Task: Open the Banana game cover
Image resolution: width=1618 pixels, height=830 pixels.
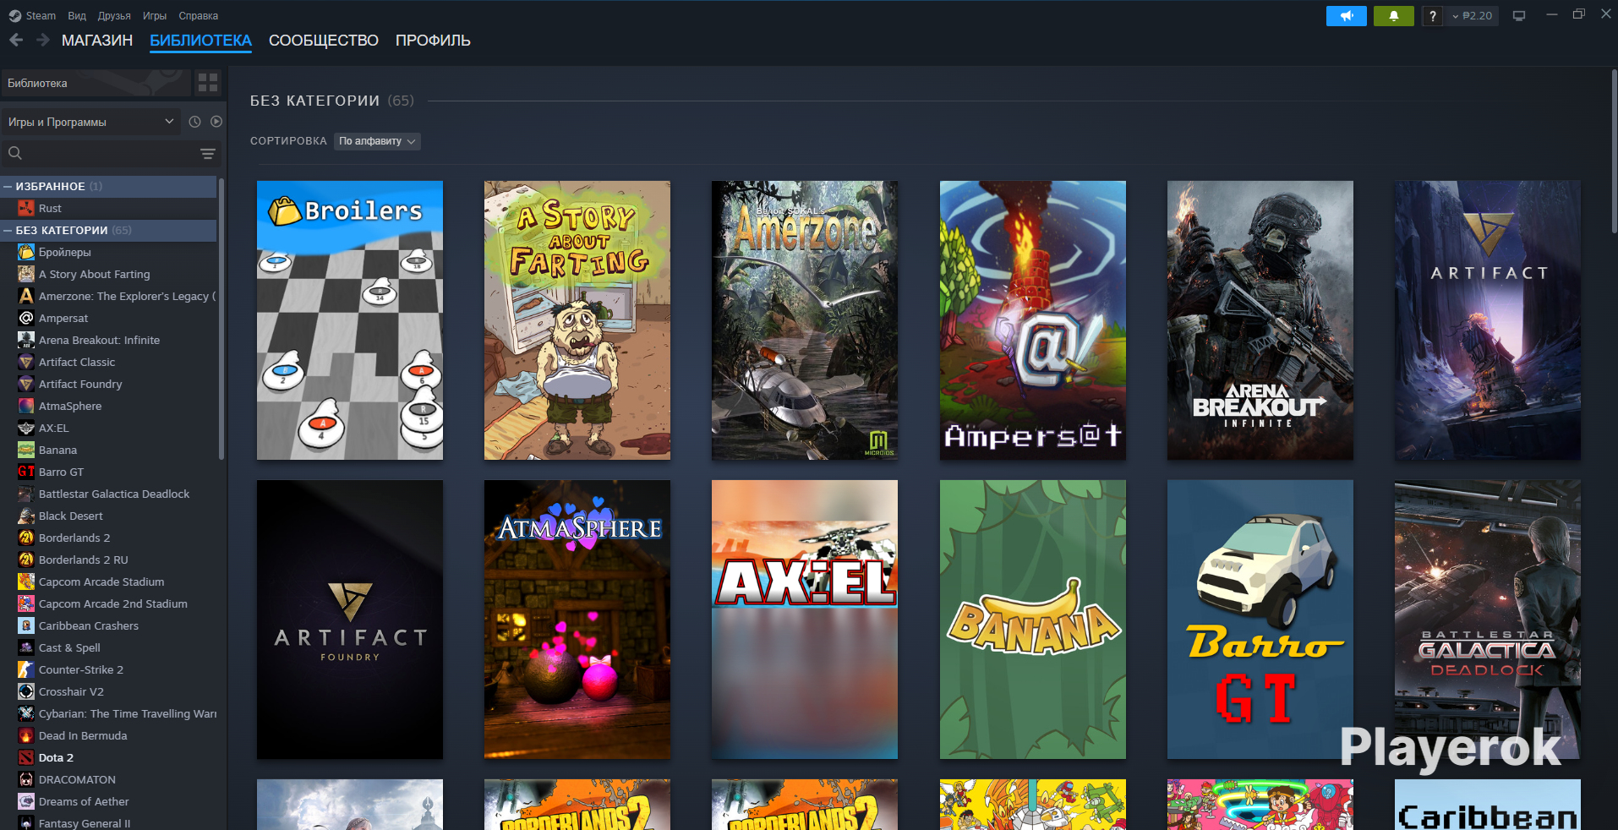Action: 1033,620
